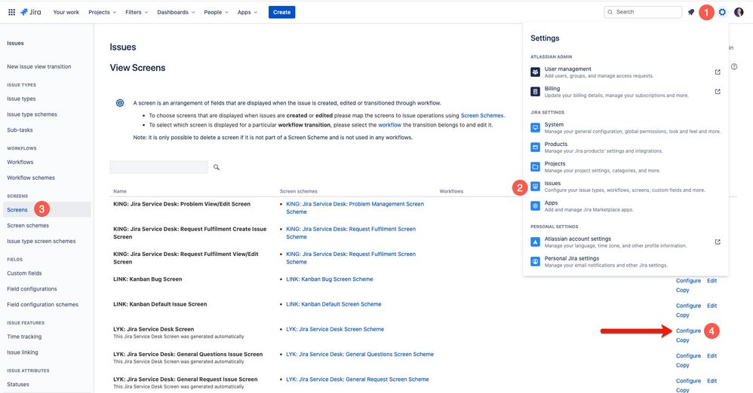Open notifications megaphone icon
The image size is (753, 393).
(690, 12)
